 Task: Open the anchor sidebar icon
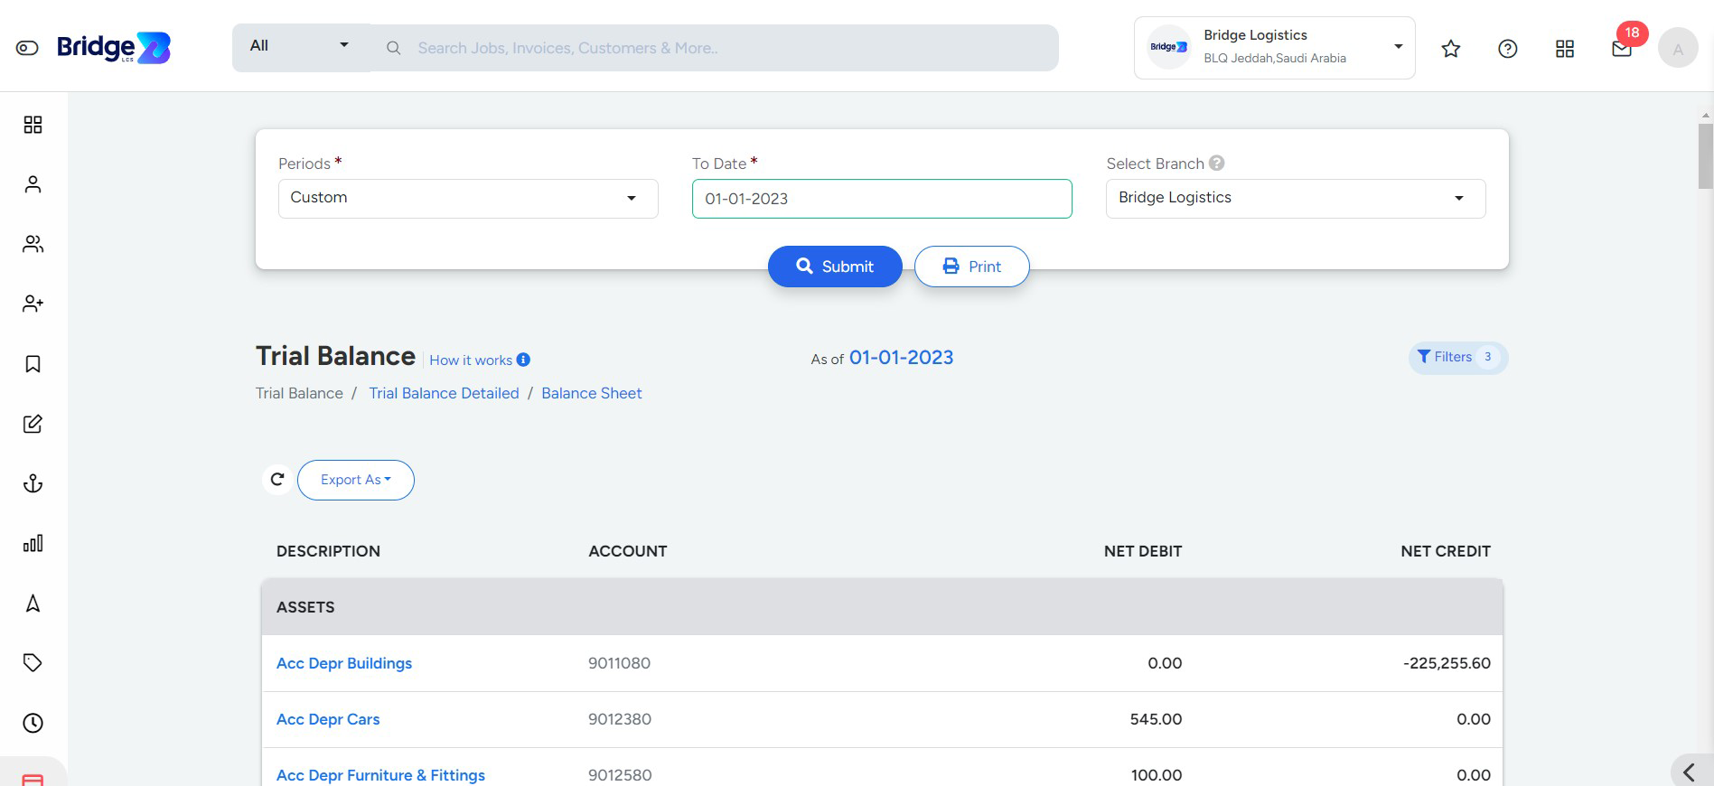pyautogui.click(x=33, y=483)
